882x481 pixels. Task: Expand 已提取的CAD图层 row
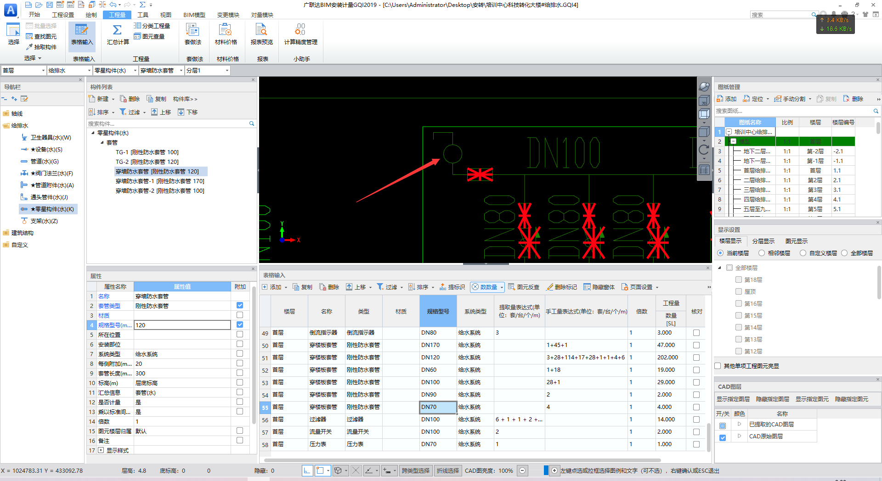(739, 424)
